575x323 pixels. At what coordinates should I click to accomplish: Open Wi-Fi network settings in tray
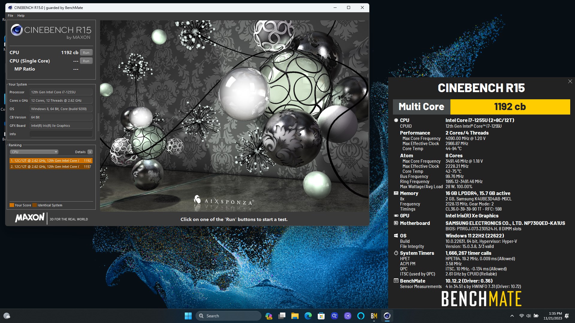coord(521,316)
